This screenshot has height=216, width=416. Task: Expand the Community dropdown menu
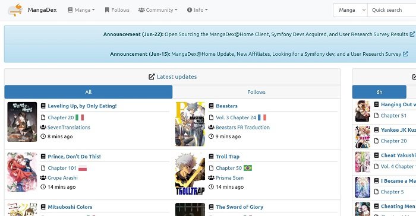158,10
